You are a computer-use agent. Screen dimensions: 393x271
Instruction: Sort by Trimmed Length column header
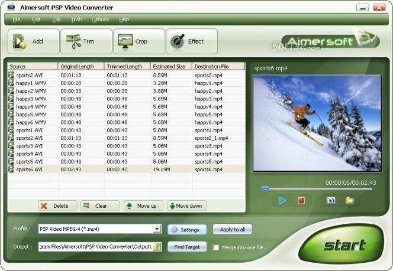click(127, 67)
